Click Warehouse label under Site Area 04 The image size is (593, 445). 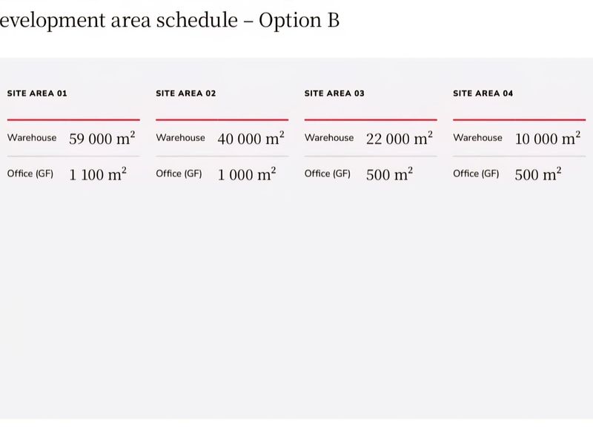click(477, 138)
